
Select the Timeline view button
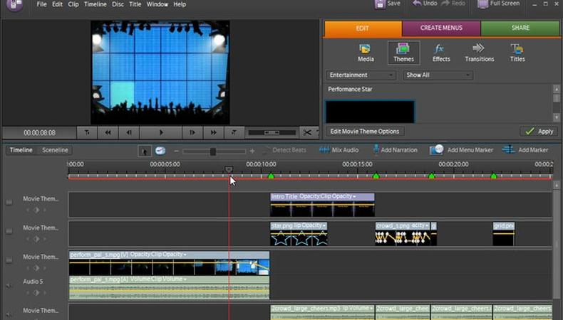pos(21,150)
